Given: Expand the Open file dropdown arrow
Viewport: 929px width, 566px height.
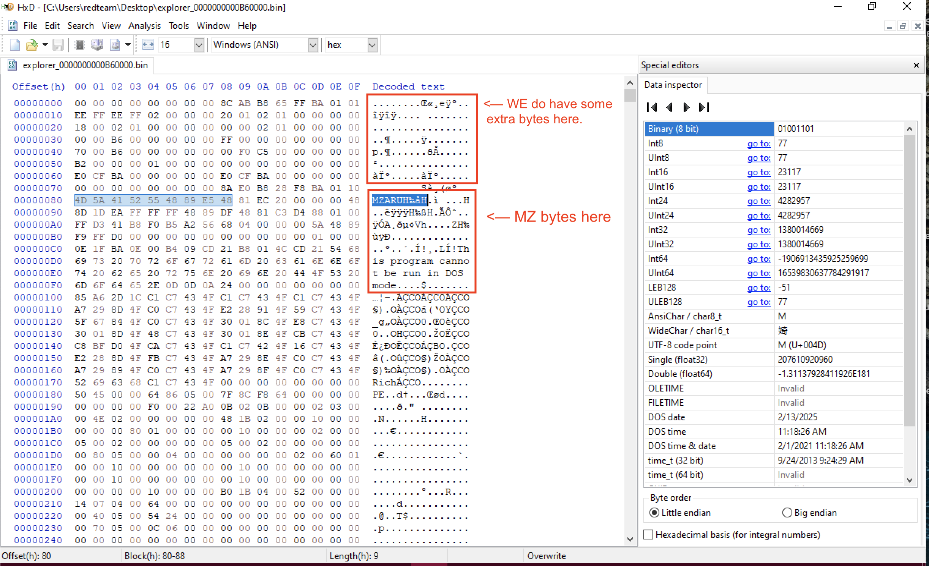Looking at the screenshot, I should (45, 45).
